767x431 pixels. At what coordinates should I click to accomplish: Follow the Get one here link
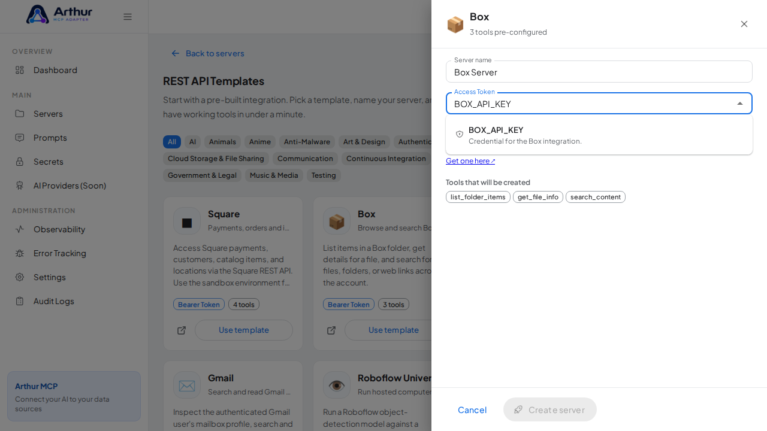coord(470,161)
